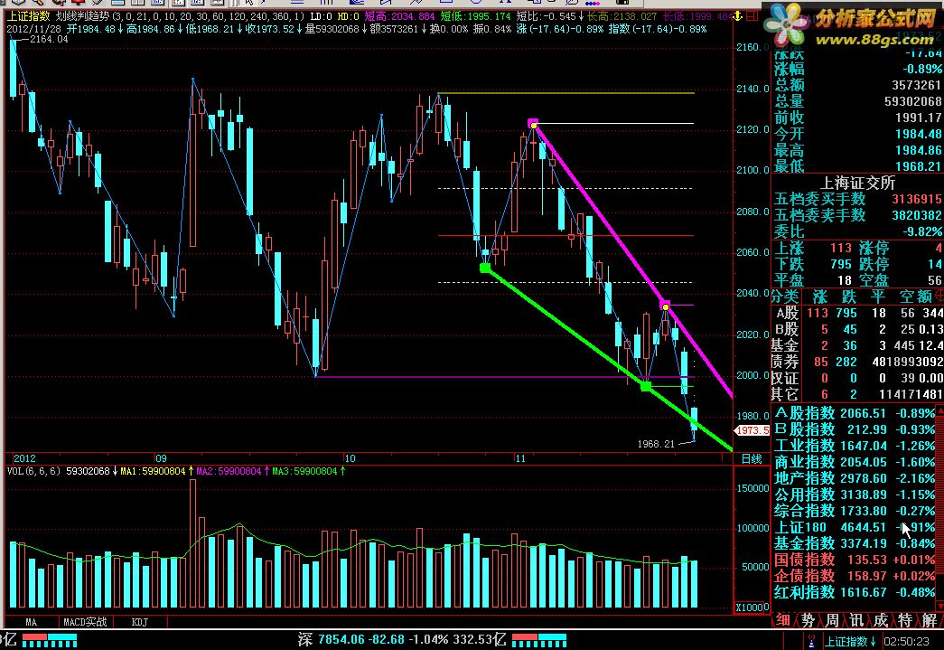Select the upper pink trend line marker
944x650 pixels.
click(x=533, y=124)
